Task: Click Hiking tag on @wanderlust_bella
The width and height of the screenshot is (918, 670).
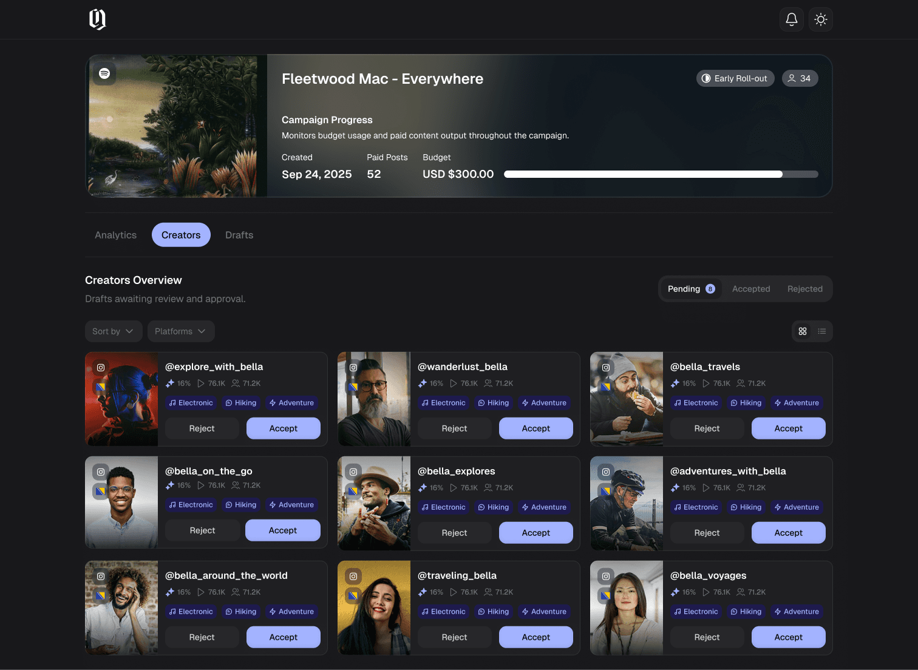Action: pyautogui.click(x=494, y=403)
